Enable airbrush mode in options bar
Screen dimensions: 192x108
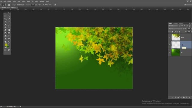point(39,5)
